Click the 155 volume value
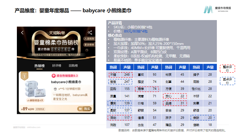The image size is (237, 133). tap(127, 89)
